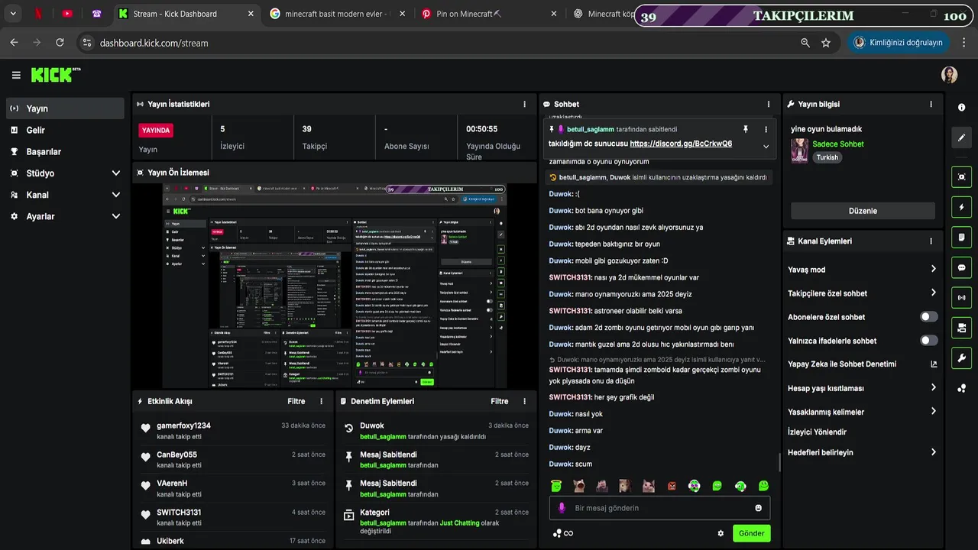Open Hedefleri belirleyin arrow
This screenshot has height=550, width=978.
933,452
